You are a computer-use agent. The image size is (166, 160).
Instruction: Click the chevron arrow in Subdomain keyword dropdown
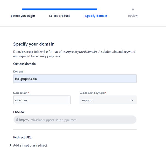132,100
